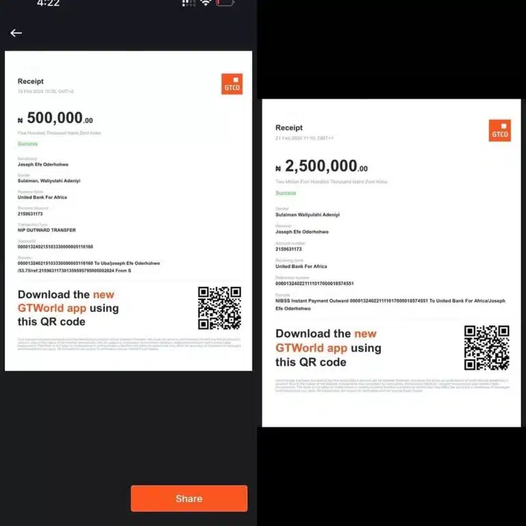
Task: Tap the 4:22 clock in status bar
Action: (x=49, y=3)
